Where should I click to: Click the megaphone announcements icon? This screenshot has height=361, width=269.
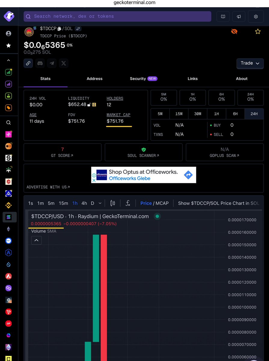pyautogui.click(x=239, y=17)
